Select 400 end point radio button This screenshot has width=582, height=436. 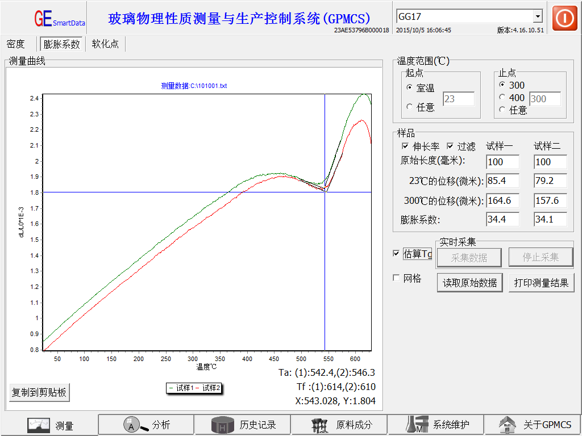click(x=502, y=97)
